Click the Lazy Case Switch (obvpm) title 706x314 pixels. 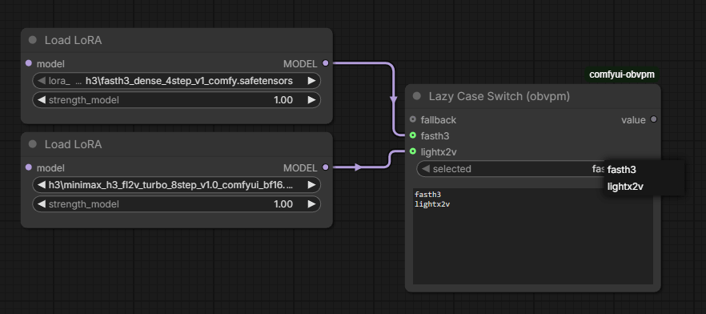(499, 96)
